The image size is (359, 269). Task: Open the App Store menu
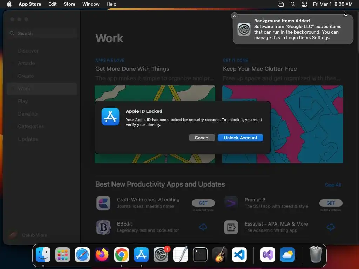tap(30, 4)
